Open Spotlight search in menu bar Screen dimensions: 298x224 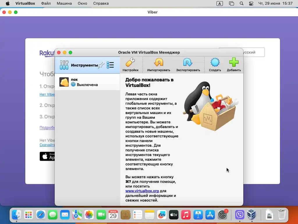pos(242,3)
